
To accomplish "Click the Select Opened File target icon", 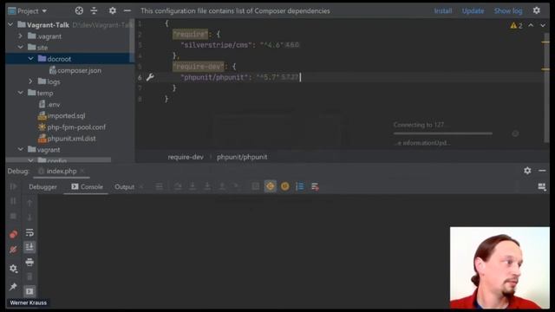I will point(79,11).
